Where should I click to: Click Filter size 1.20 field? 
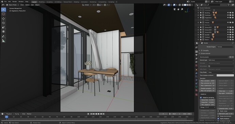(x=225, y=91)
